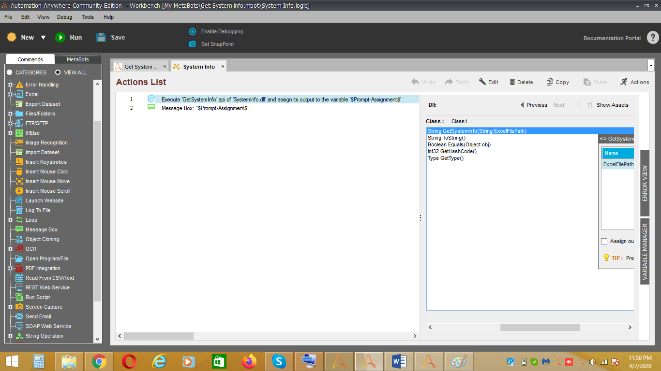Click the Delete trash icon

(512, 82)
